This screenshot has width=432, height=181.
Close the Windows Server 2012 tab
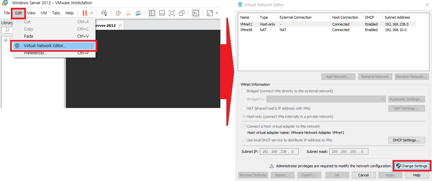[x=120, y=25]
